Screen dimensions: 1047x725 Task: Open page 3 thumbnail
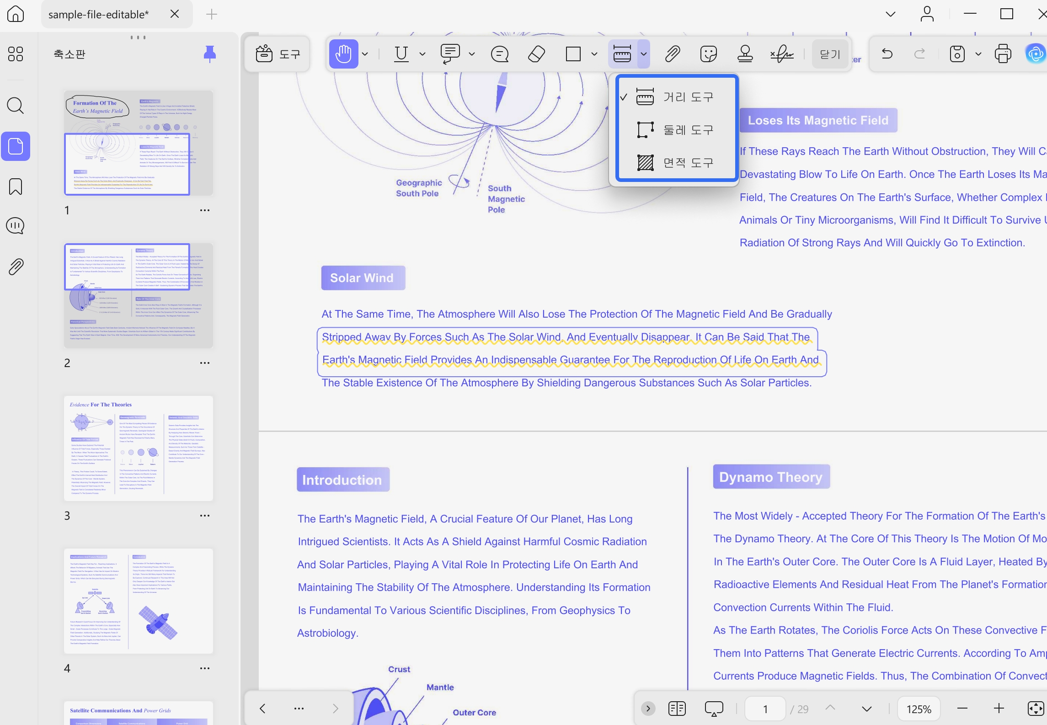(x=139, y=448)
